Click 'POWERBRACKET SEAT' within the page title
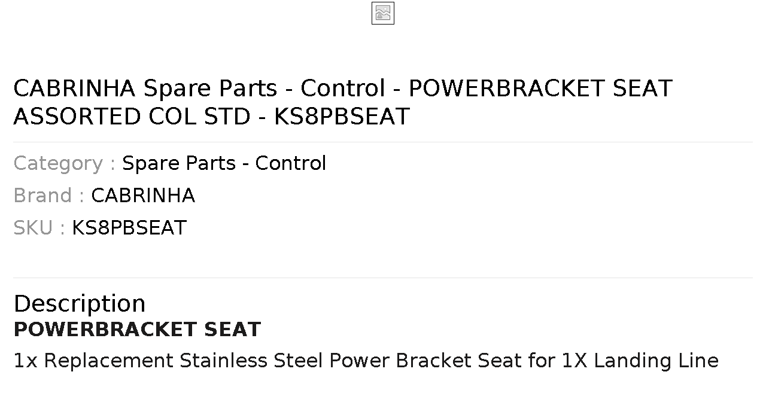This screenshot has height=393, width=766. pos(540,89)
